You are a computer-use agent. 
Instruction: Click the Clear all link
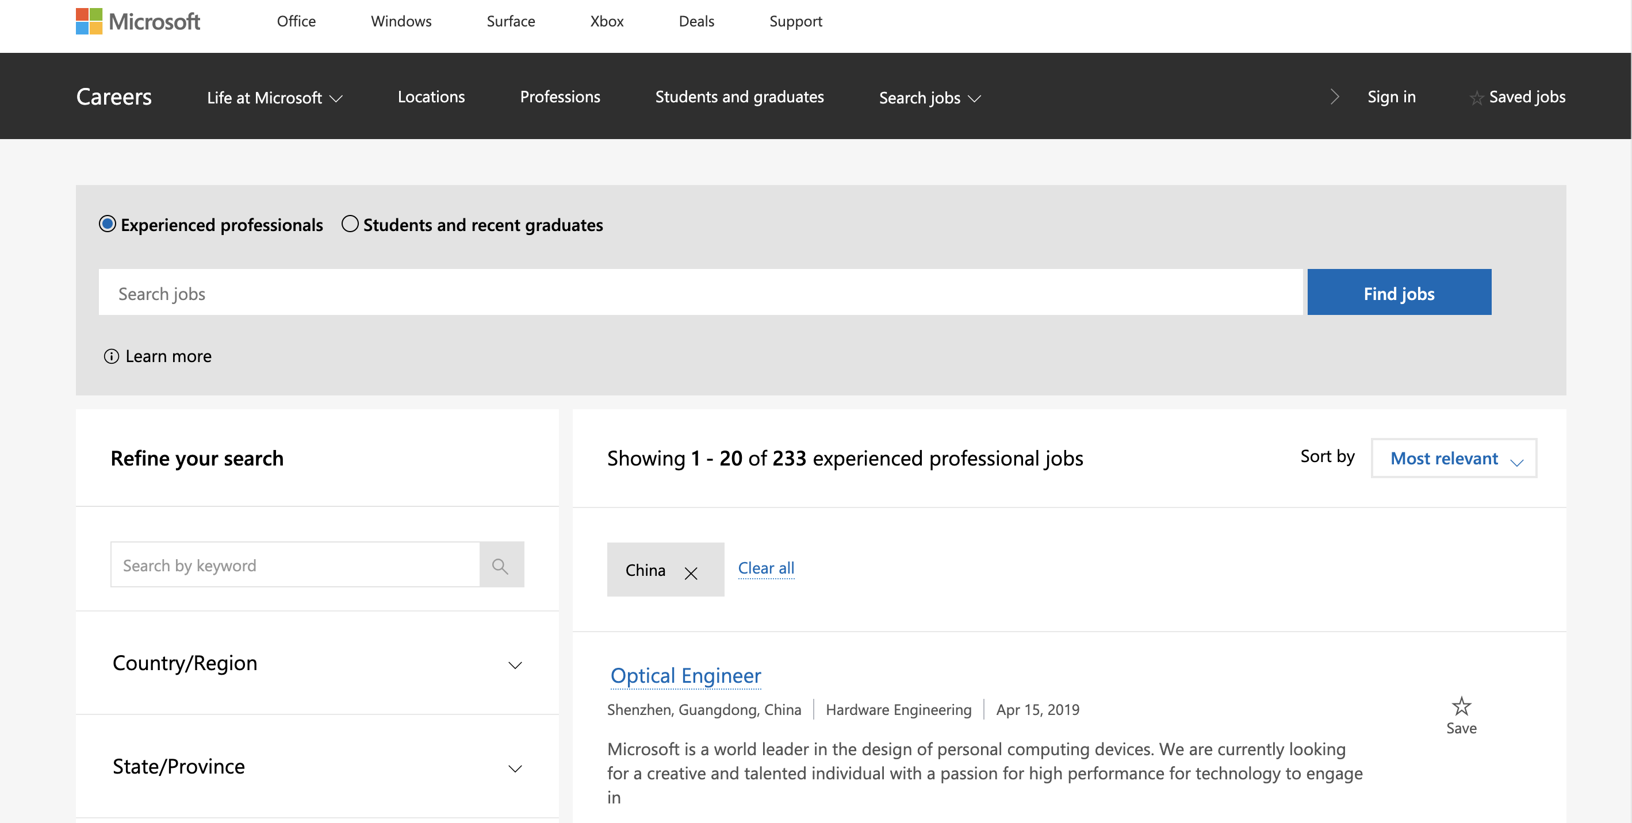tap(765, 568)
